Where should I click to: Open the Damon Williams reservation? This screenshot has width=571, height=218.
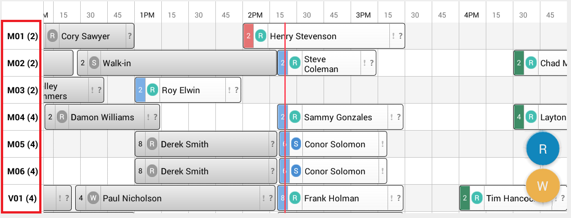click(x=102, y=117)
